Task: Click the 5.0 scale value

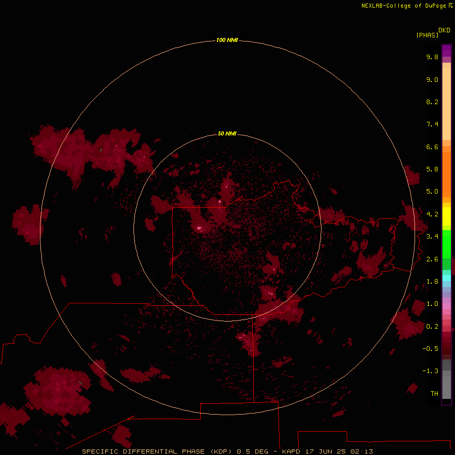Action: click(432, 192)
